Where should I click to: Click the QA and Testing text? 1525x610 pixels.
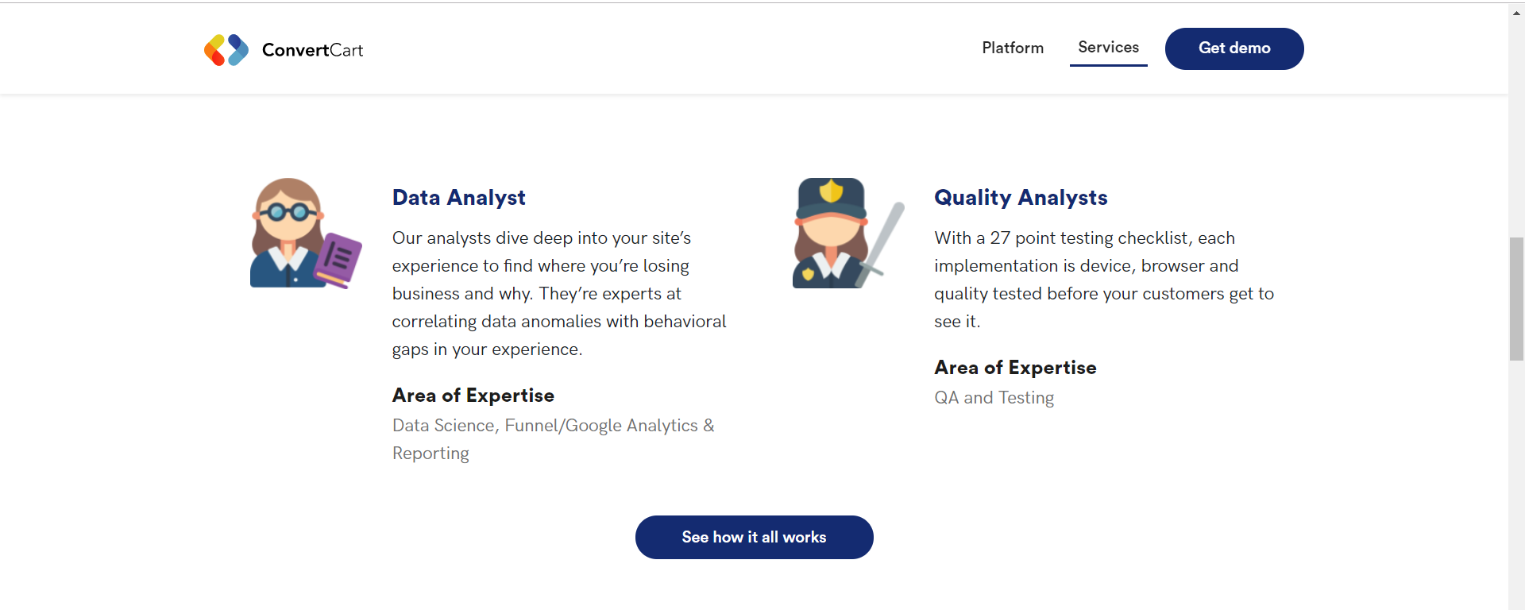pyautogui.click(x=994, y=397)
